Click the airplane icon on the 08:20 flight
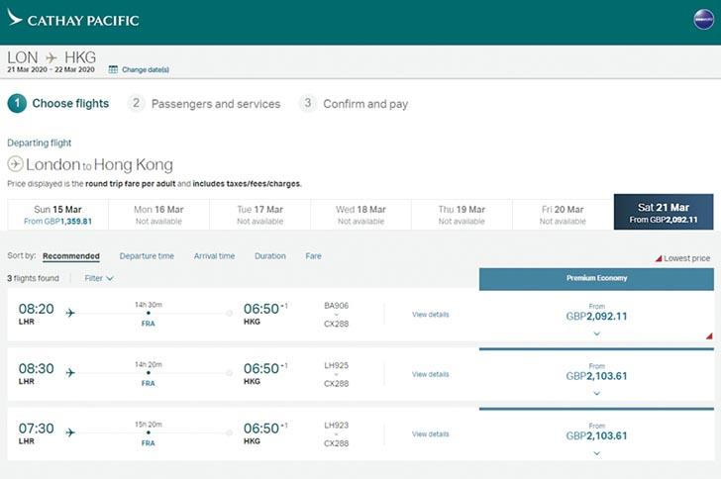 (x=70, y=313)
